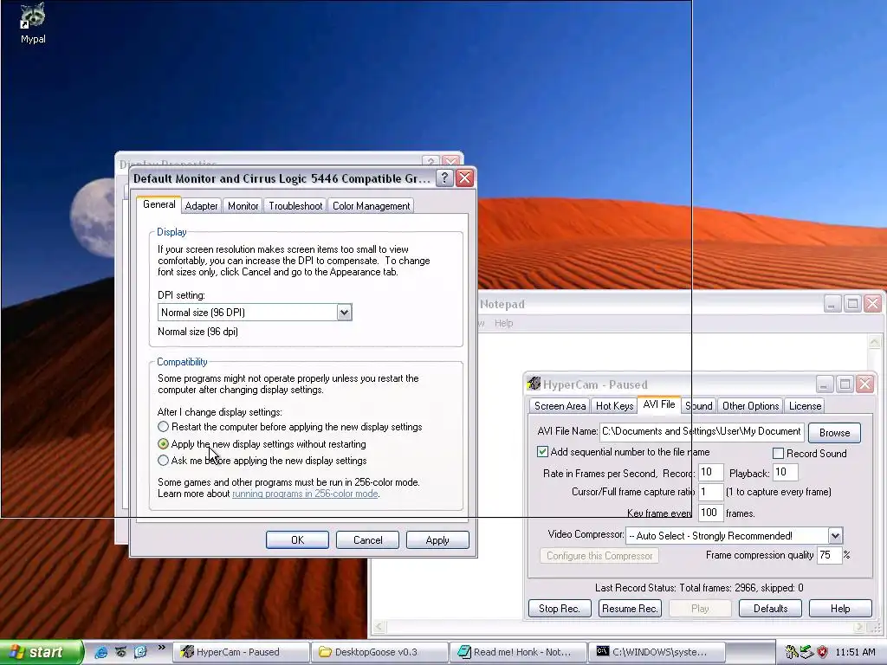Screen dimensions: 887x665
Task: Launch Internet Explorer from quick launch
Action: tap(101, 652)
